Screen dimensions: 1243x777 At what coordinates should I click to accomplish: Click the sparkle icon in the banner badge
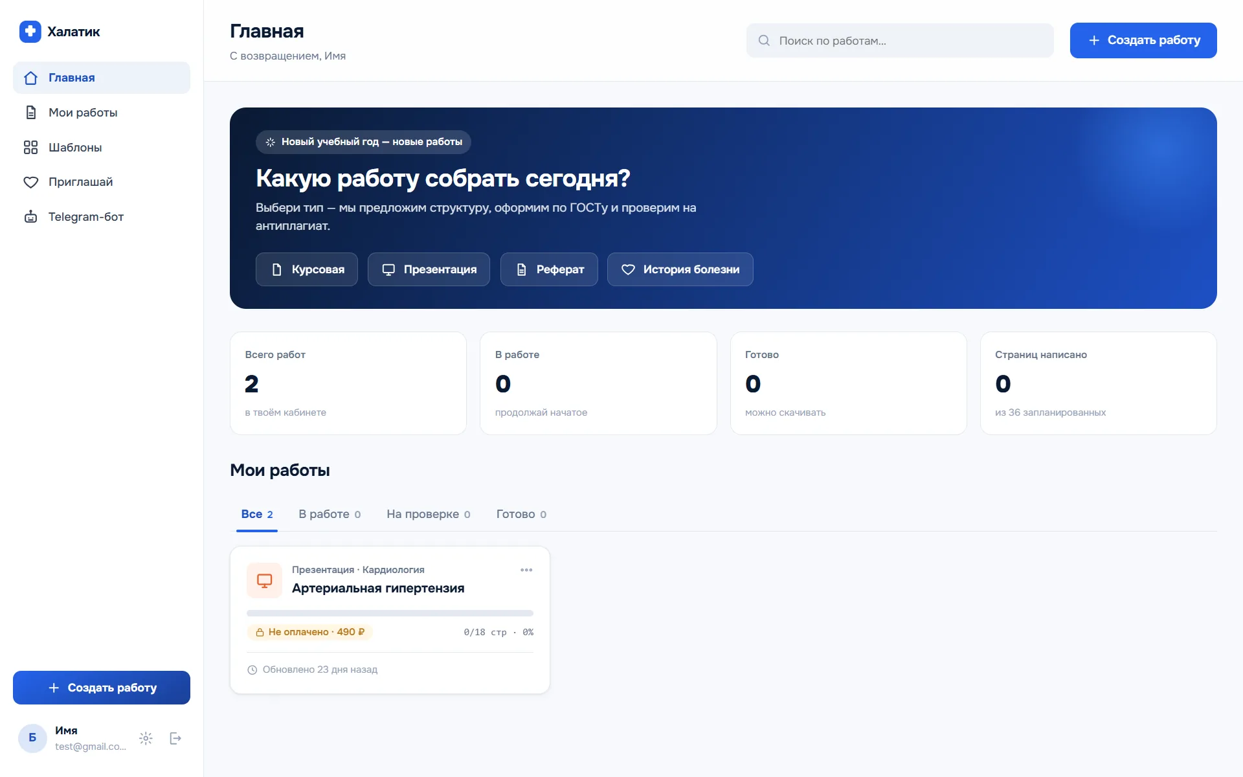coord(271,142)
